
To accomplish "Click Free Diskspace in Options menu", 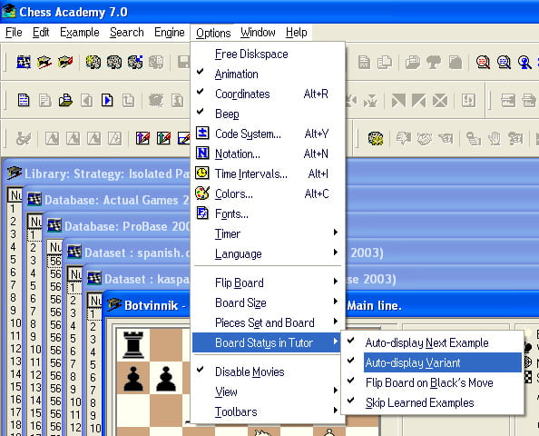I will [268, 54].
